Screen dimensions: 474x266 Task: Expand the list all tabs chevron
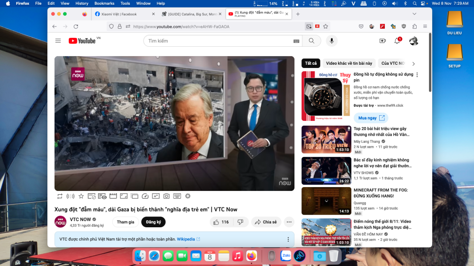tap(414, 14)
